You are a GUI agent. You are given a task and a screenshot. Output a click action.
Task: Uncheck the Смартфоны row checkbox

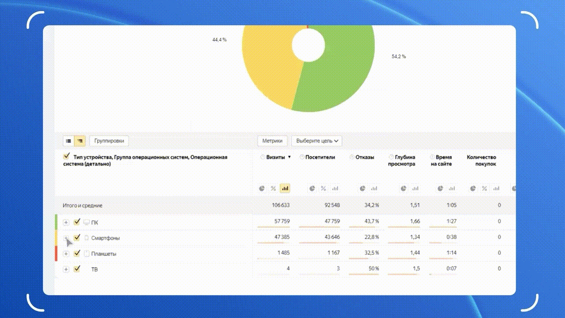tap(77, 238)
